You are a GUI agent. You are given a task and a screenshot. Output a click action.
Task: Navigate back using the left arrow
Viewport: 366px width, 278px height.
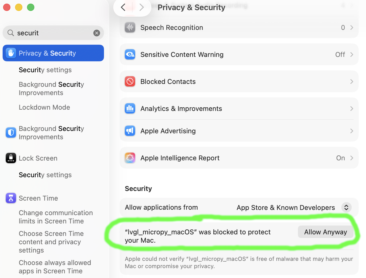pyautogui.click(x=123, y=7)
